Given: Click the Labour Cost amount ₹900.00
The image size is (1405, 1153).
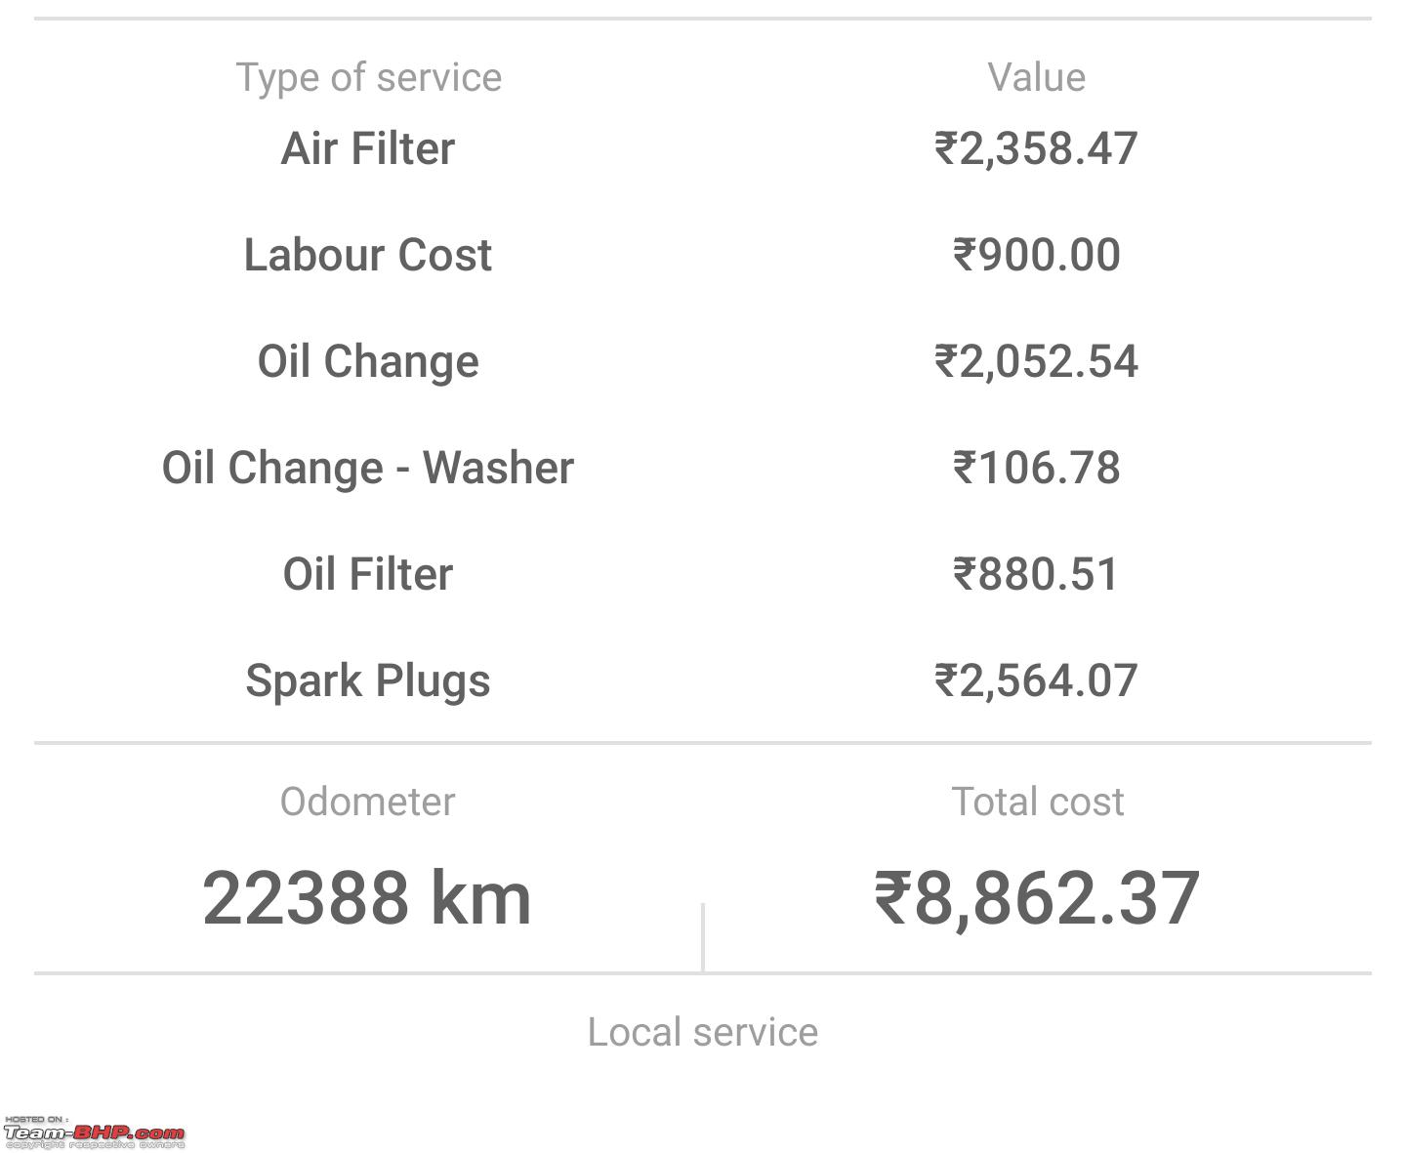Looking at the screenshot, I should click(1036, 255).
